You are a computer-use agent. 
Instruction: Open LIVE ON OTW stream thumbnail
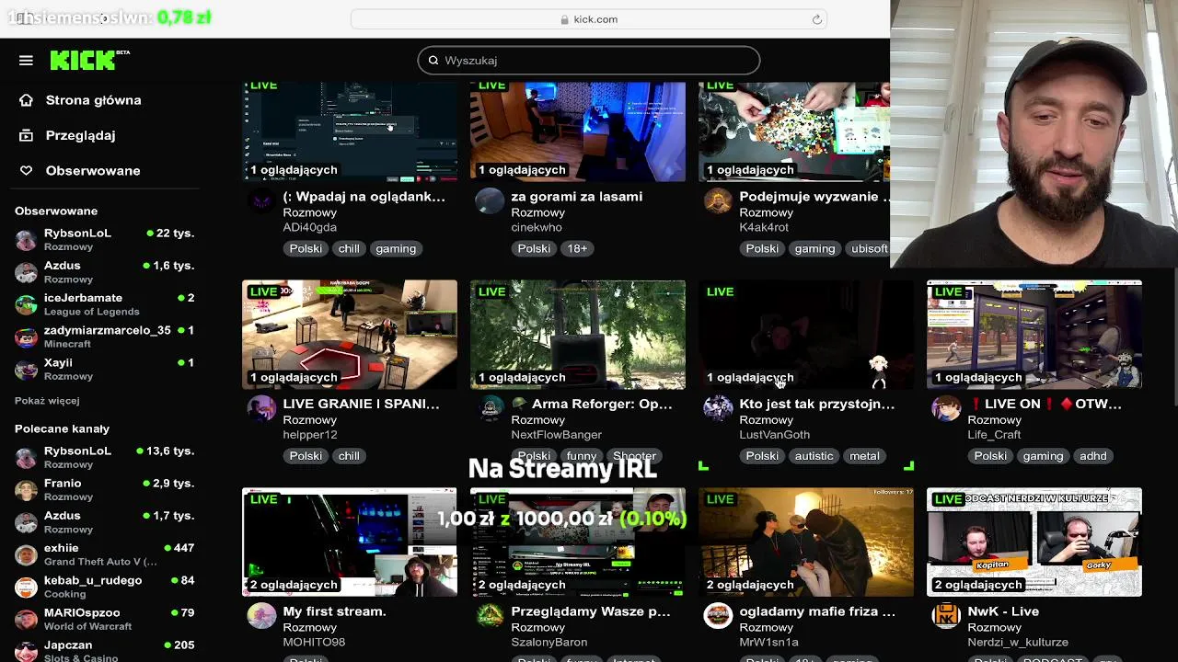tap(1034, 335)
